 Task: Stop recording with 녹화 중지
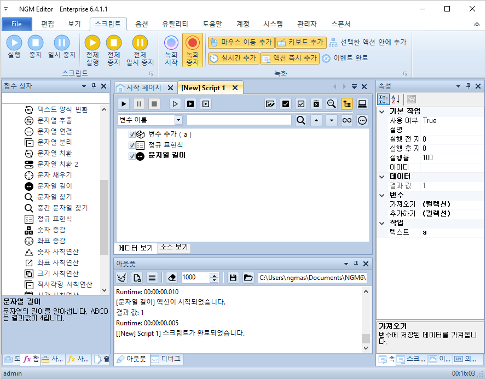(x=193, y=50)
